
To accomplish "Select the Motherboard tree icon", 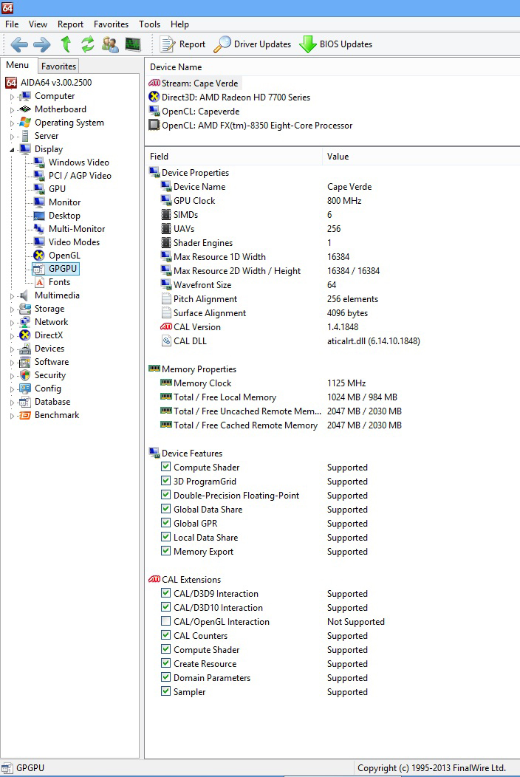I will pyautogui.click(x=25, y=109).
